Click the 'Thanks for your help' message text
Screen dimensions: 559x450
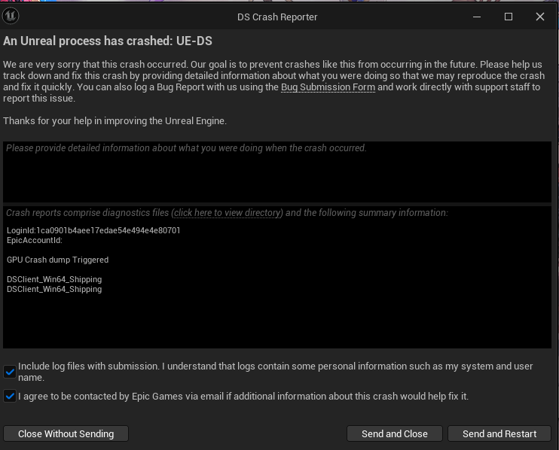[x=115, y=120]
